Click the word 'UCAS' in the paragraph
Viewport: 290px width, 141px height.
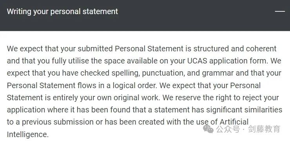197,61
